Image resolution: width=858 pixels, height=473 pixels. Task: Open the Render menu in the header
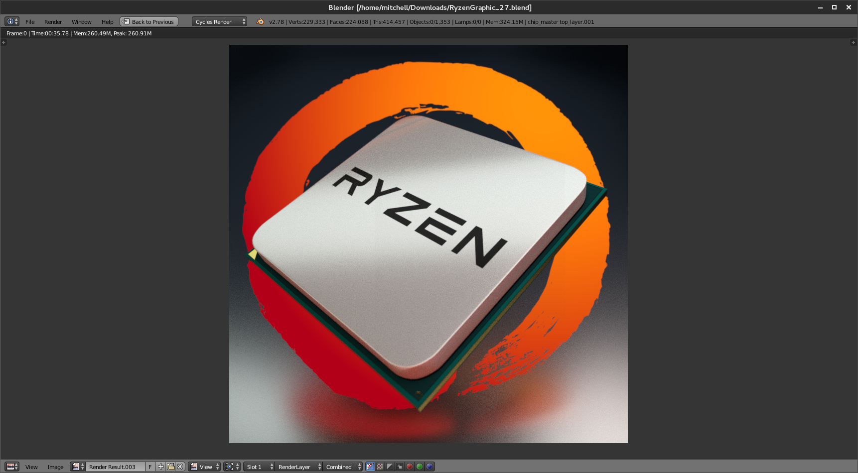tap(53, 22)
